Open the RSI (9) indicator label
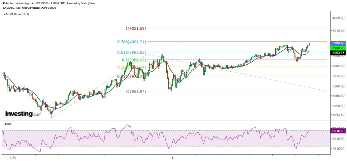 point(8,124)
